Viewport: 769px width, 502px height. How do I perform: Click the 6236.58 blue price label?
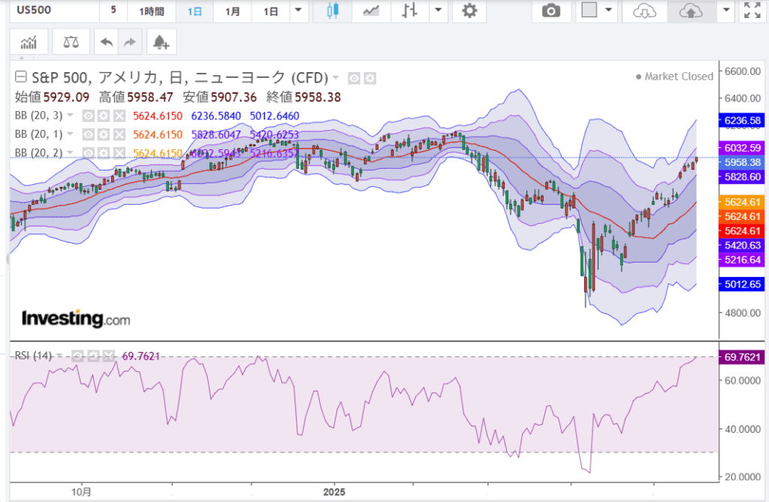(743, 121)
